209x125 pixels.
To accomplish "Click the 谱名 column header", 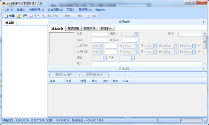I will 56,81.
